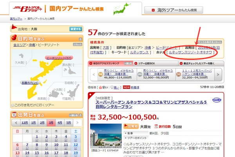Click the 1位 gold rank badge
This screenshot has height=157, width=235.
click(100, 74)
